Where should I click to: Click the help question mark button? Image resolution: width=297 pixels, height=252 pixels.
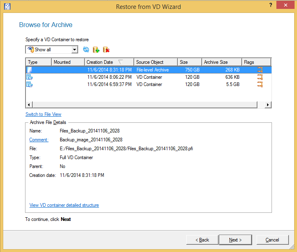click(x=271, y=5)
